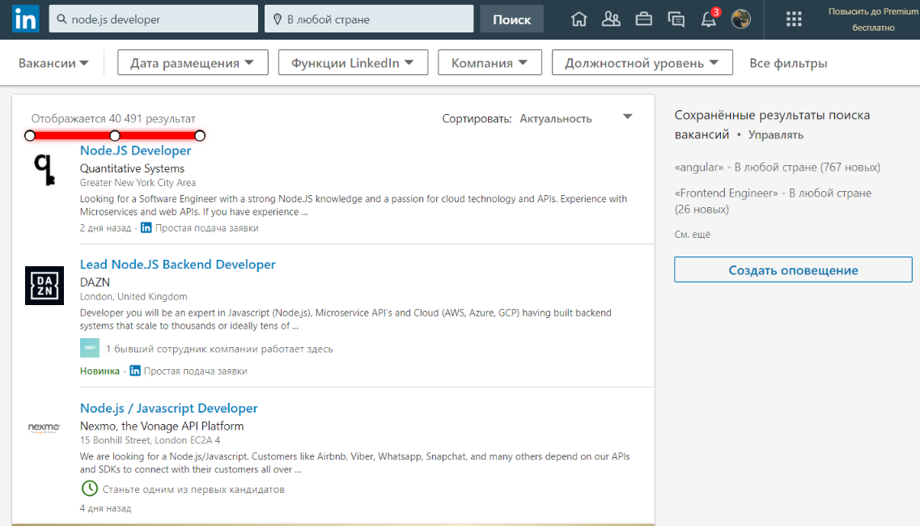Click '15 Bonhill Street, London EC2A 4'

click(x=151, y=439)
